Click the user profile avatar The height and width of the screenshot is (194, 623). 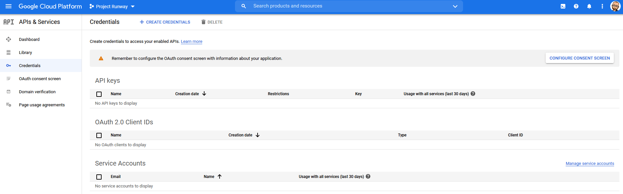pos(615,6)
